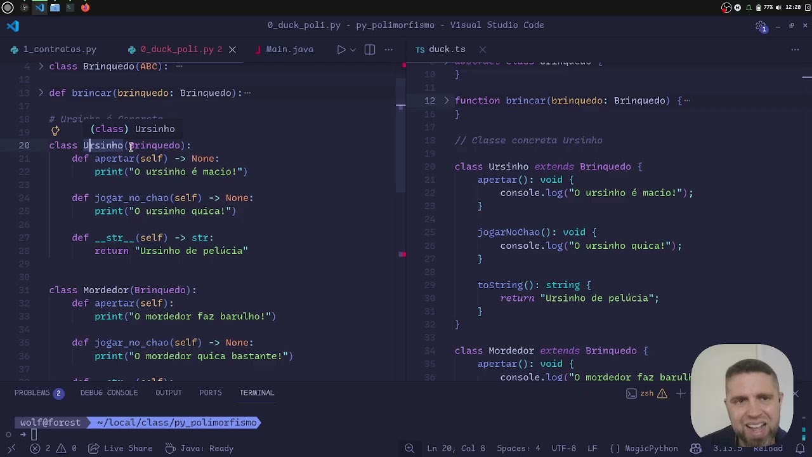Image resolution: width=812 pixels, height=457 pixels.
Task: Click left editor vertical scrollbar thumb
Action: (x=401, y=135)
